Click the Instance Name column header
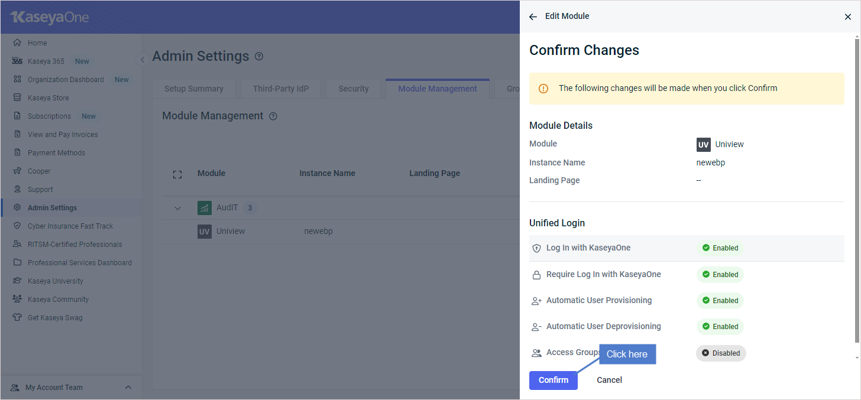This screenshot has width=861, height=400. [x=327, y=173]
